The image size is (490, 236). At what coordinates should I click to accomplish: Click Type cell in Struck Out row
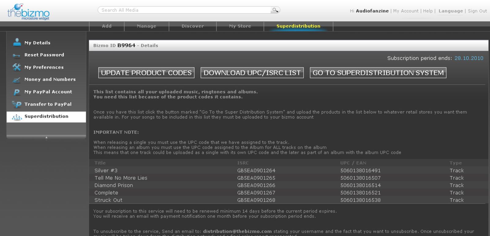(457, 200)
